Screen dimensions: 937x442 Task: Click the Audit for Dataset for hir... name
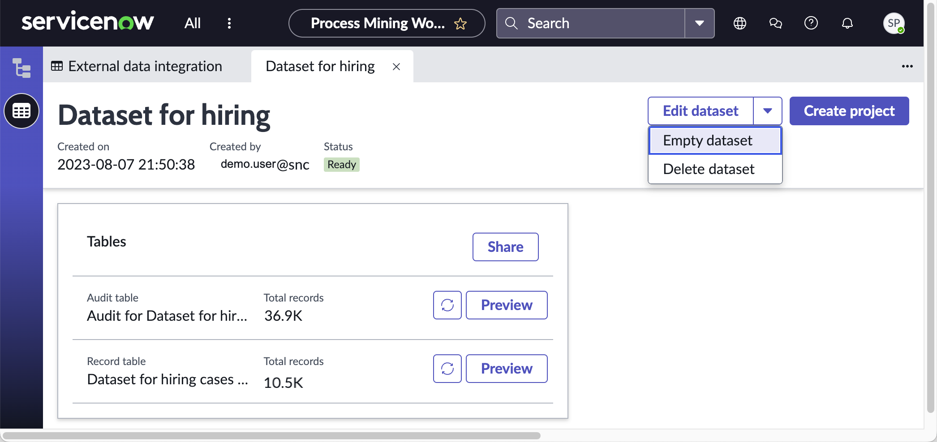(167, 316)
